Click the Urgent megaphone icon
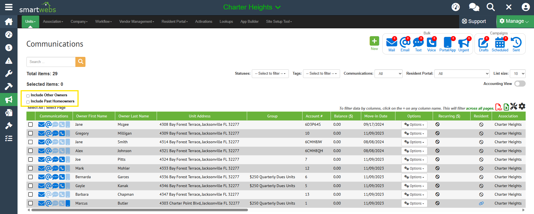The width and height of the screenshot is (534, 214). (x=464, y=43)
